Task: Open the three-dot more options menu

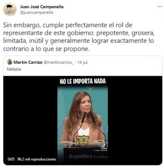Action: [160, 6]
